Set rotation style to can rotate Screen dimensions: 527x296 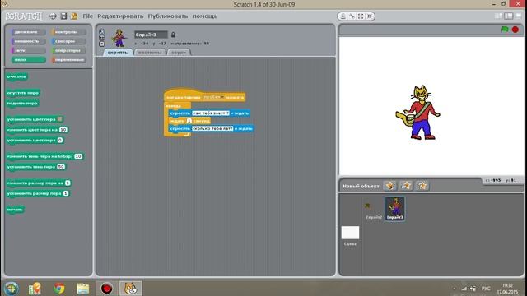(x=102, y=31)
